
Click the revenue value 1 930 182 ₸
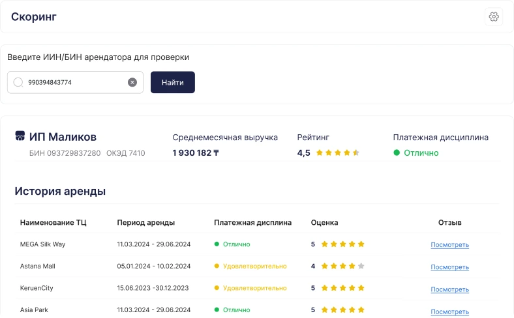pos(196,153)
